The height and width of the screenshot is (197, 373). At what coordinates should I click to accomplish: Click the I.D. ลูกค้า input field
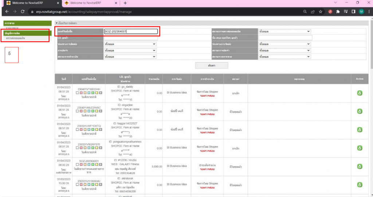click(x=130, y=38)
